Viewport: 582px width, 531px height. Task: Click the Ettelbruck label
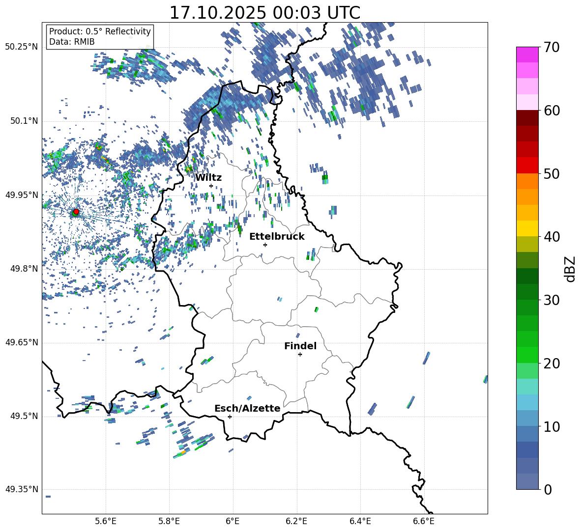(277, 237)
